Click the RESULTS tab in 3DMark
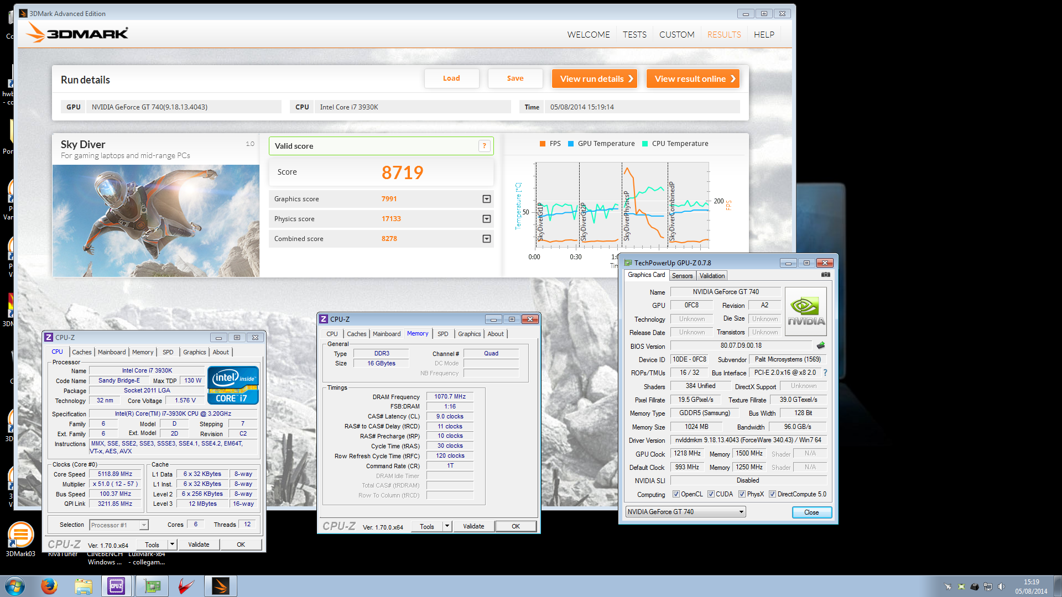This screenshot has height=597, width=1062. tap(724, 34)
